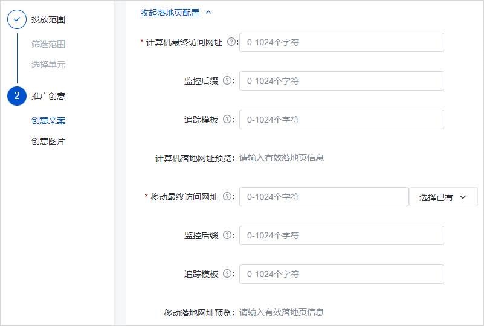The width and height of the screenshot is (484, 326).
Task: Focus the 计算机最终访问网址 input field
Action: 341,42
